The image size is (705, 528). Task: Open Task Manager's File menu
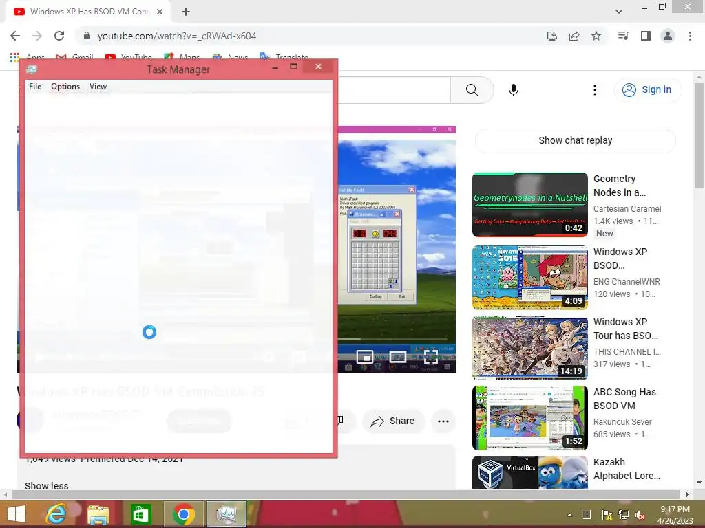pyautogui.click(x=35, y=86)
